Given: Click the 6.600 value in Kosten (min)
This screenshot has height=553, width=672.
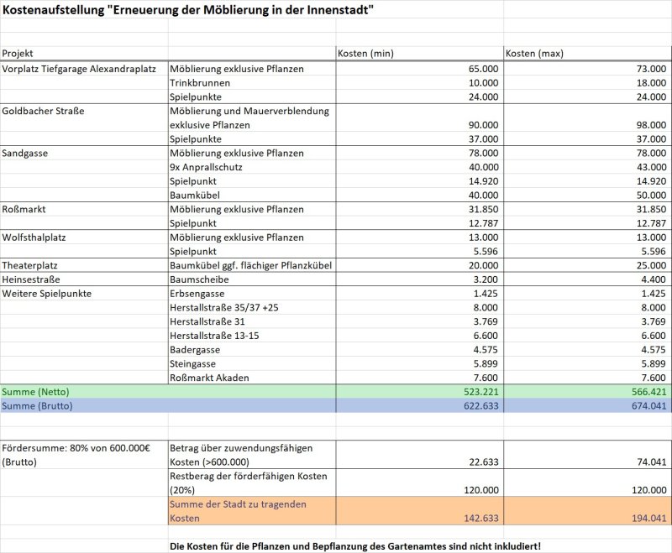Looking at the screenshot, I should (486, 336).
